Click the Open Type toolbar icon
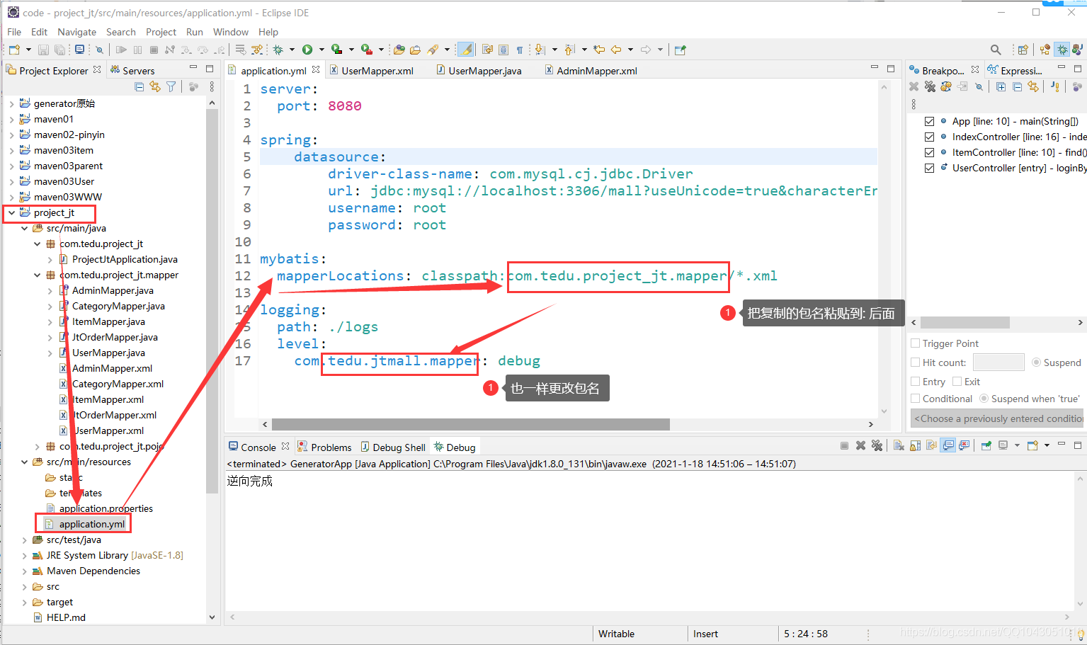The image size is (1087, 645). [399, 50]
